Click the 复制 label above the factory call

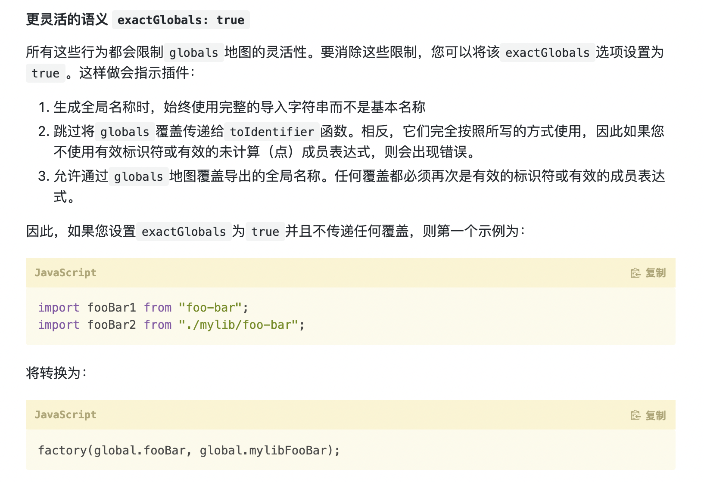[x=655, y=415]
